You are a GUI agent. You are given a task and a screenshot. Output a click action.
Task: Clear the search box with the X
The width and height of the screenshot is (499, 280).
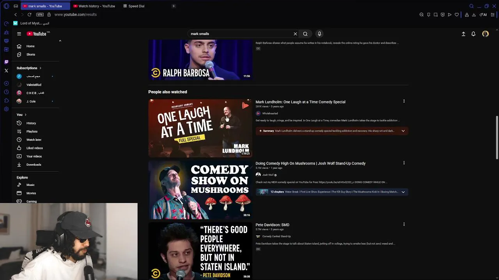pos(295,34)
